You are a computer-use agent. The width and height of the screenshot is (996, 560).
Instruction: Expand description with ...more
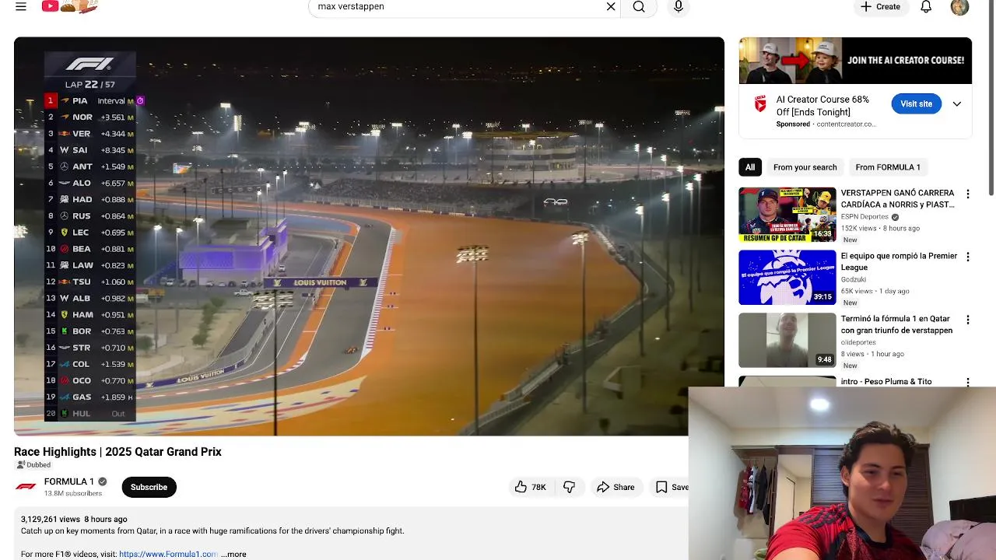click(233, 554)
